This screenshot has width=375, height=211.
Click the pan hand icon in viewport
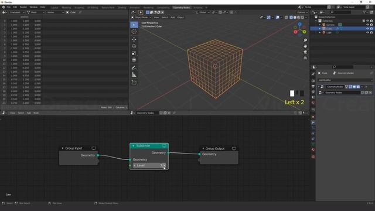305,46
